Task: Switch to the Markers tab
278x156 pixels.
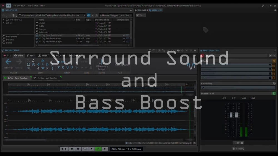Action: 142,11
